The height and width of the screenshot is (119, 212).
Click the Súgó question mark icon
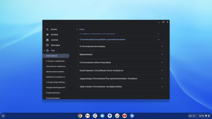pyautogui.click(x=47, y=51)
